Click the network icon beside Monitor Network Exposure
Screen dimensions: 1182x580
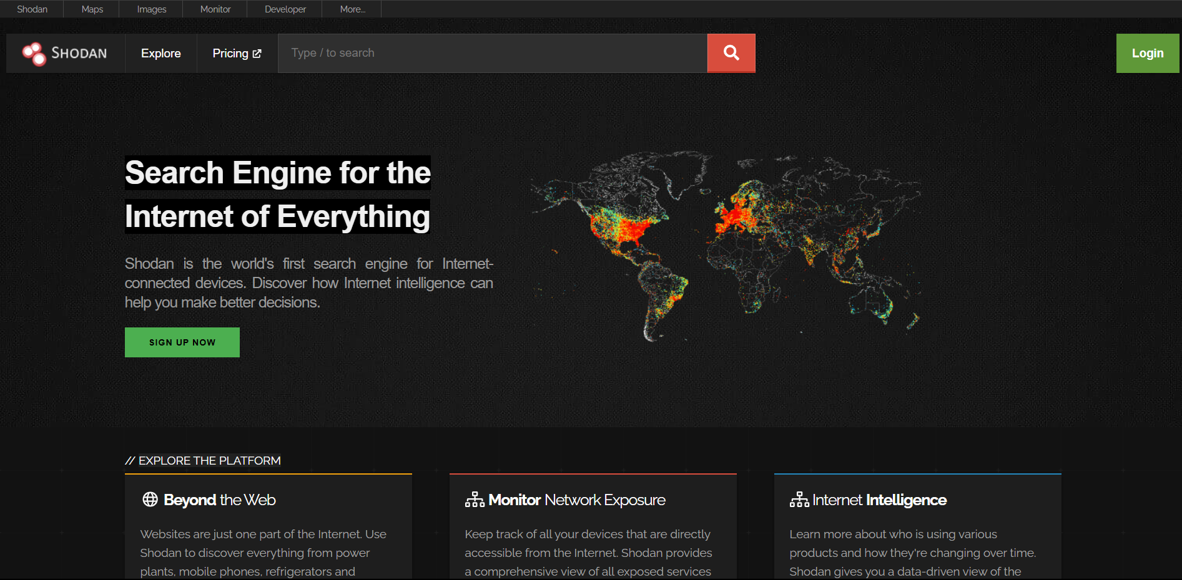475,499
